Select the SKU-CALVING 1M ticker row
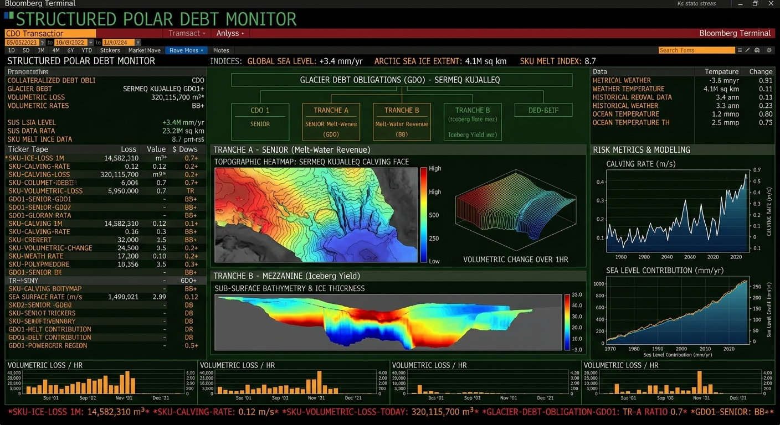This screenshot has height=425, width=780. (x=105, y=224)
